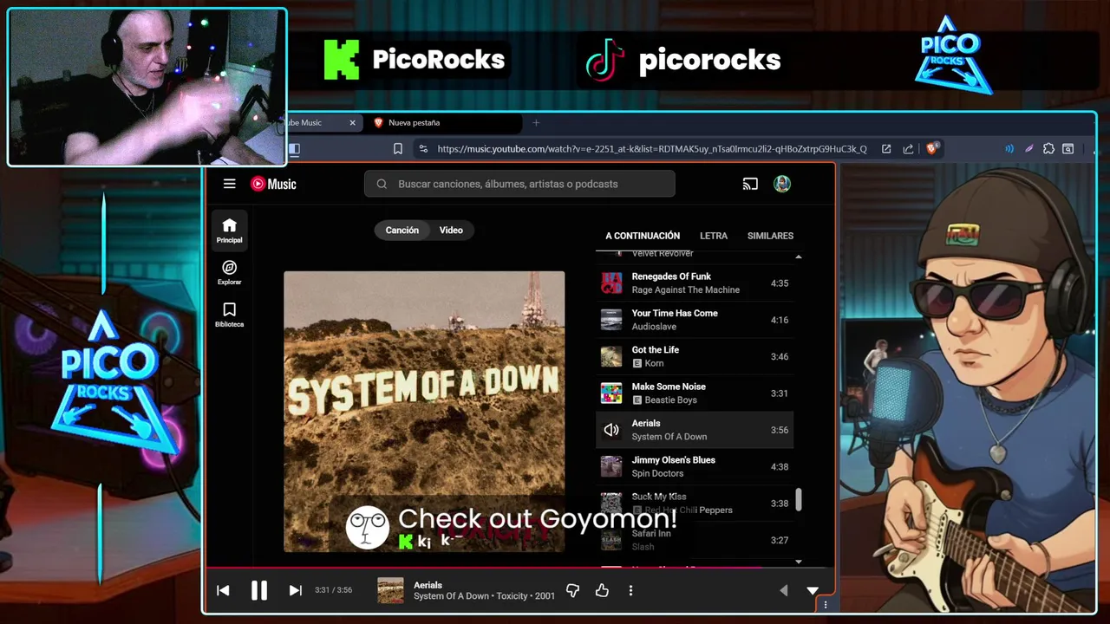Click Make Some Noise album thumbnail
The width and height of the screenshot is (1110, 624).
(611, 393)
